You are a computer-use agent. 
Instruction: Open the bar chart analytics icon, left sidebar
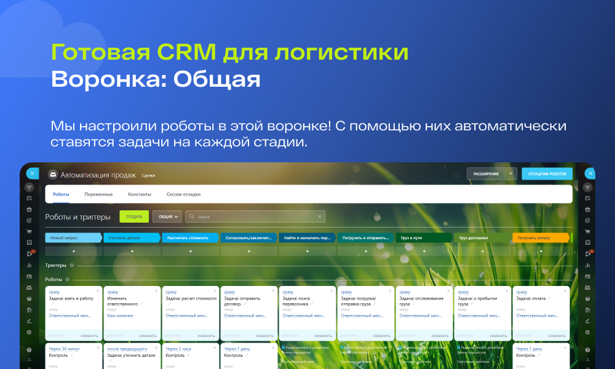(x=29, y=266)
